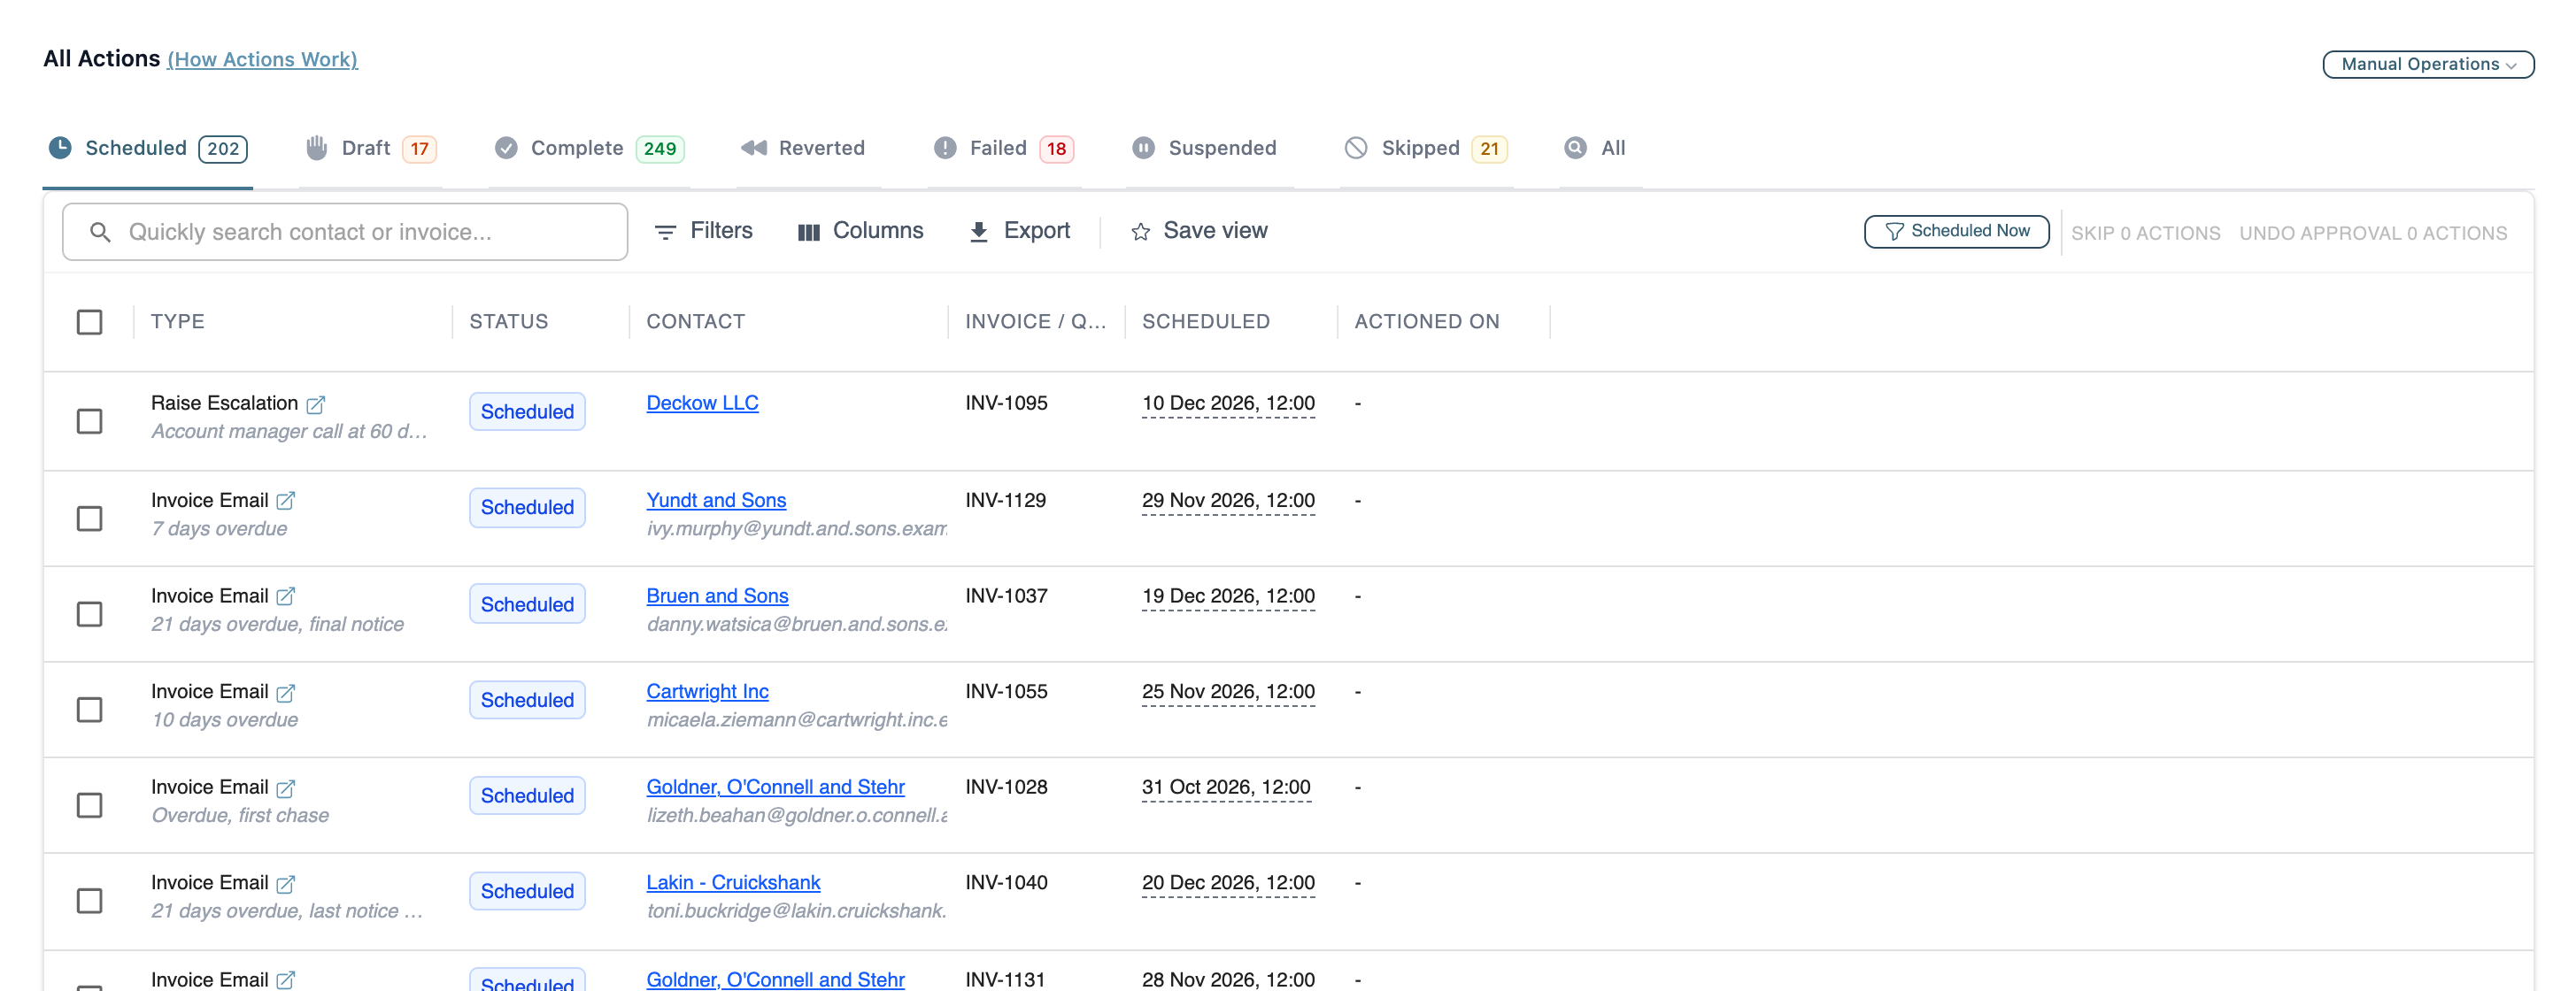This screenshot has width=2576, height=991.
Task: Open the Cartwright Inc contact
Action: (x=707, y=691)
